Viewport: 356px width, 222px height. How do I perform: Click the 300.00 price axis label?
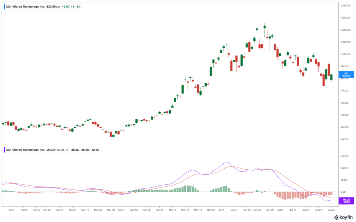pyautogui.click(x=345, y=139)
